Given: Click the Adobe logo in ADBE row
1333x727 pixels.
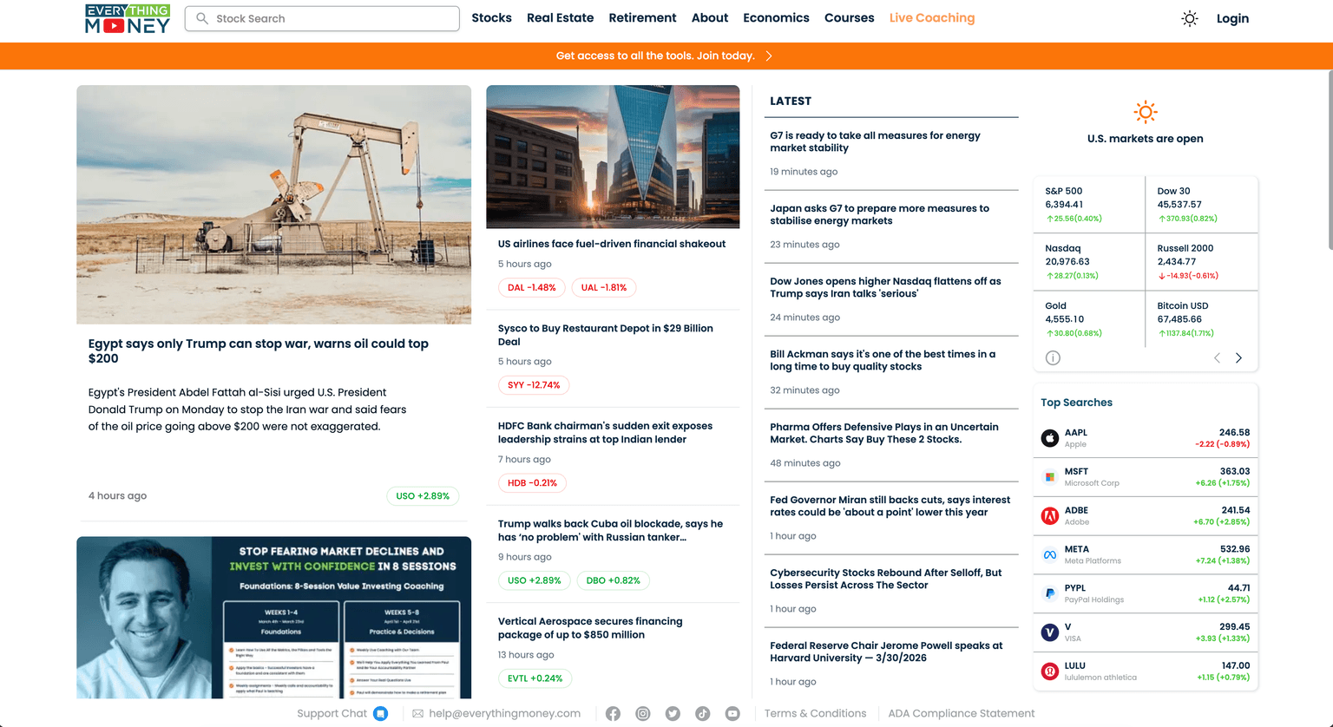Looking at the screenshot, I should [1050, 516].
